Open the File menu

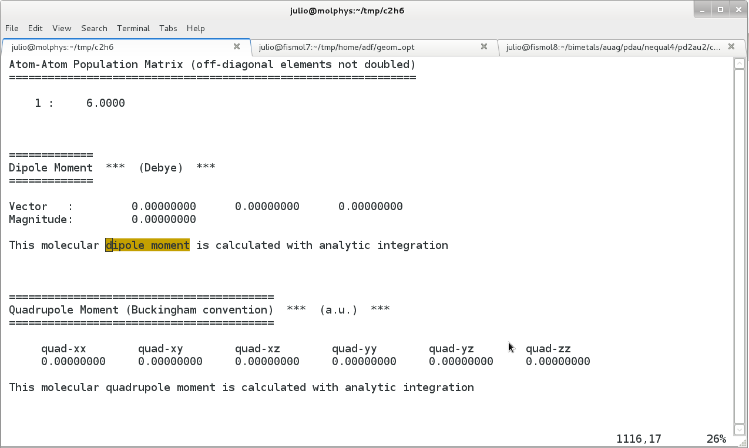click(12, 28)
